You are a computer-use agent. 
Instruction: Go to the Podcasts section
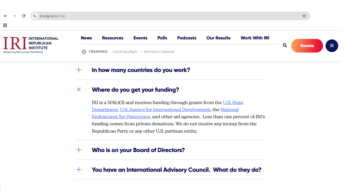click(x=187, y=38)
